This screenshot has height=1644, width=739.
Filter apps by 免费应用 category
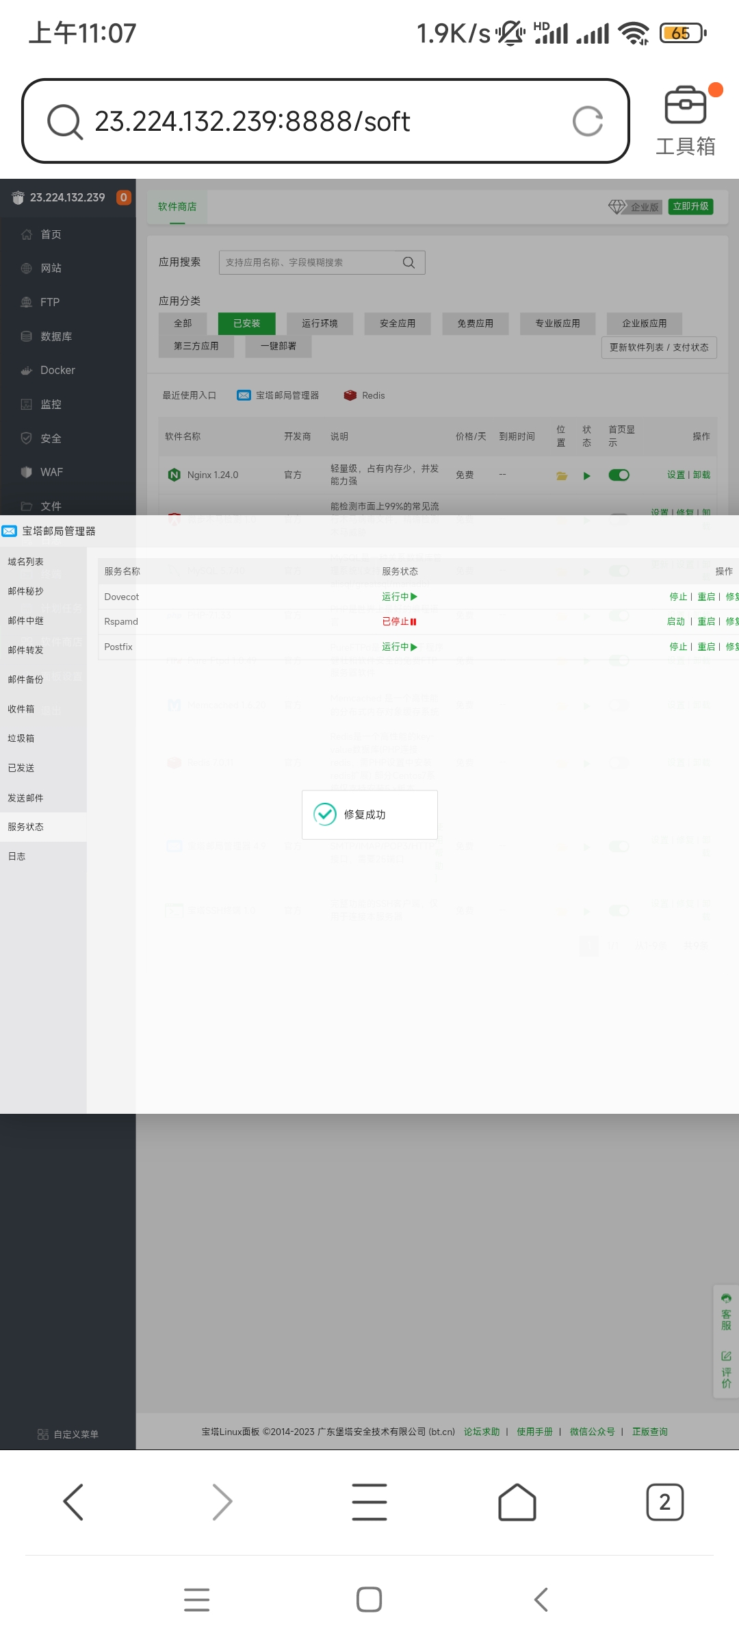coord(475,323)
